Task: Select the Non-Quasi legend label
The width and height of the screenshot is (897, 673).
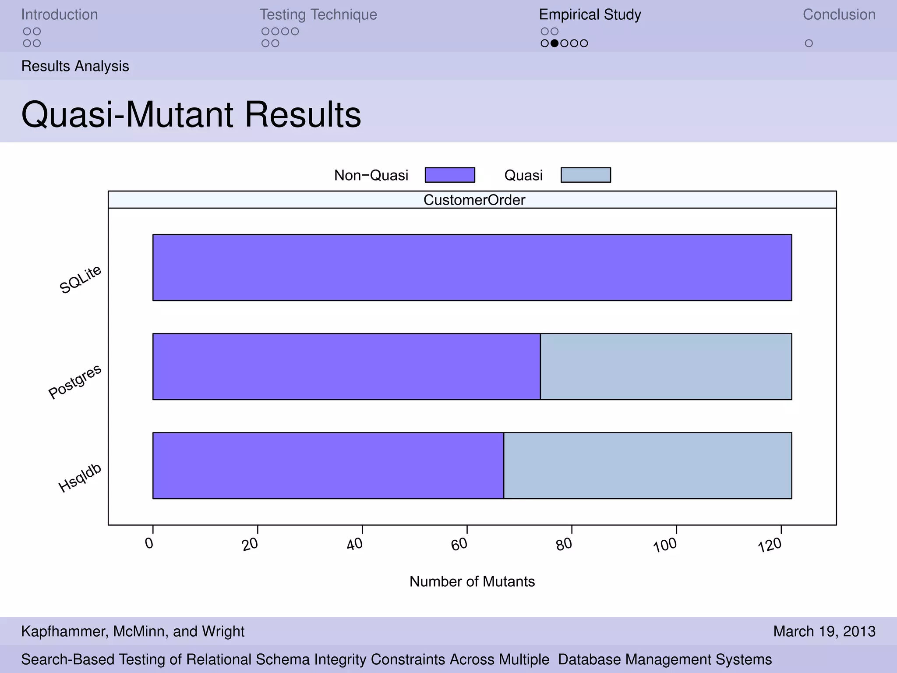Action: [x=371, y=175]
